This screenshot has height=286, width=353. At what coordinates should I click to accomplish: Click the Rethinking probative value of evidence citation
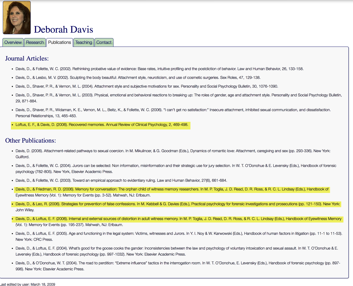(x=159, y=69)
